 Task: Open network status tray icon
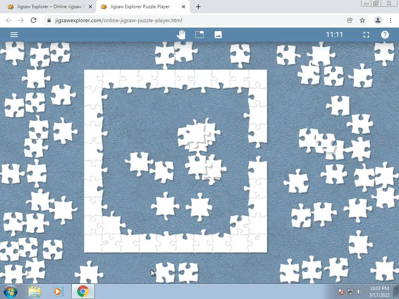[x=350, y=292]
